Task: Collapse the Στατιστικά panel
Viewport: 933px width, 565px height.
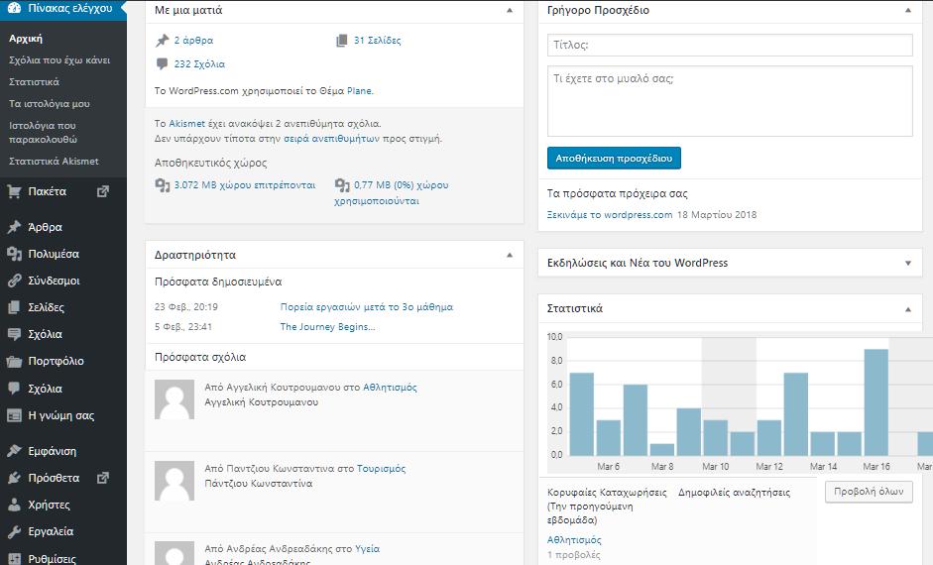Action: [x=908, y=308]
